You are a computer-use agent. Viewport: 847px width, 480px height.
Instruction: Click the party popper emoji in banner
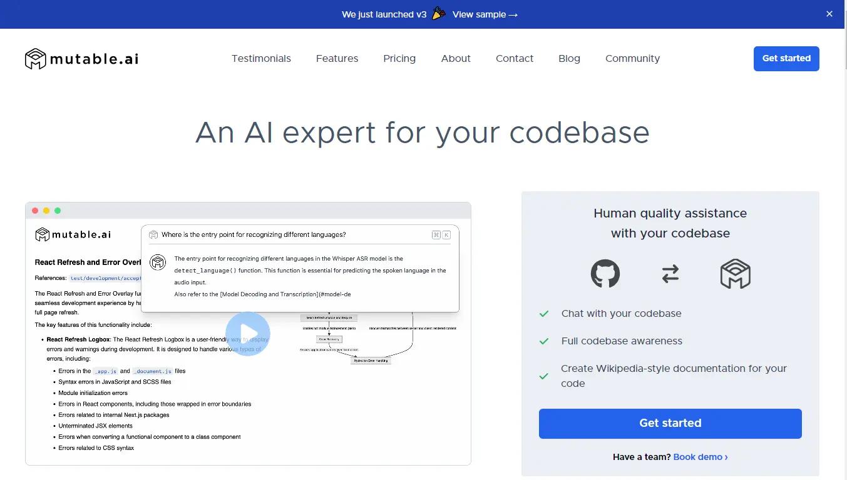(x=439, y=14)
